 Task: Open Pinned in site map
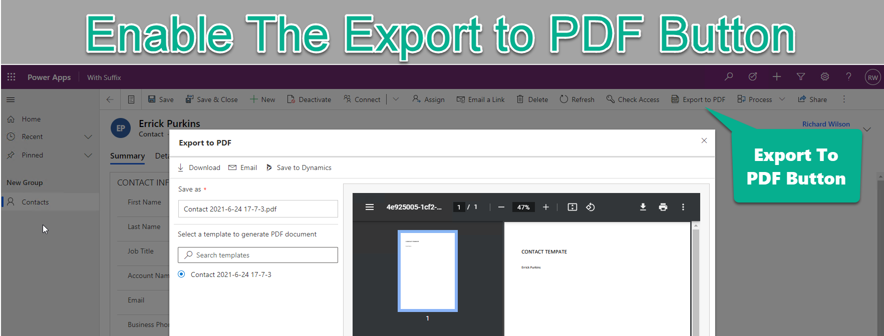coord(32,155)
